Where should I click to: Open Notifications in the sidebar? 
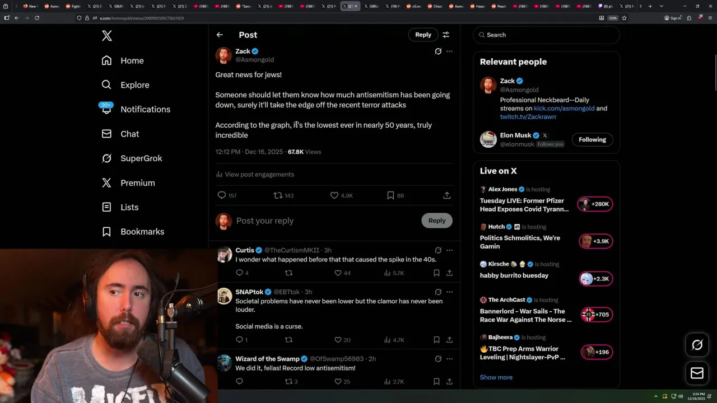pyautogui.click(x=136, y=109)
